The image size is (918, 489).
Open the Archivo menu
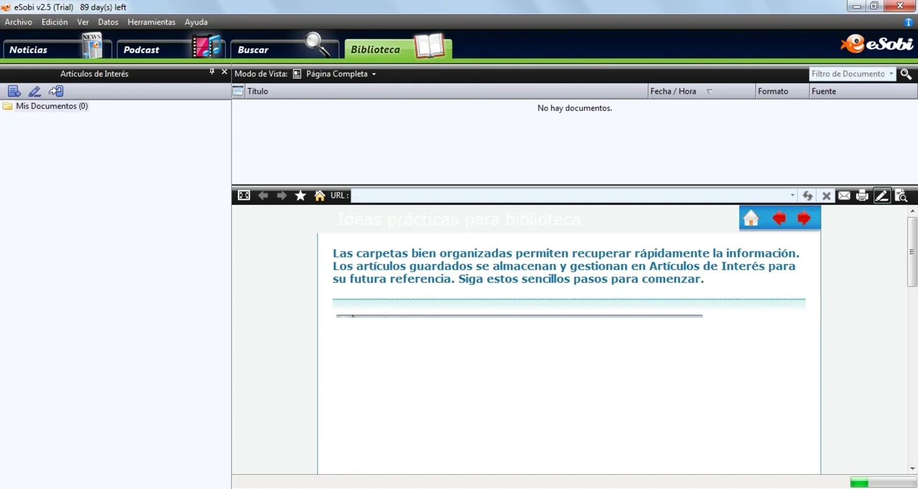pyautogui.click(x=18, y=22)
